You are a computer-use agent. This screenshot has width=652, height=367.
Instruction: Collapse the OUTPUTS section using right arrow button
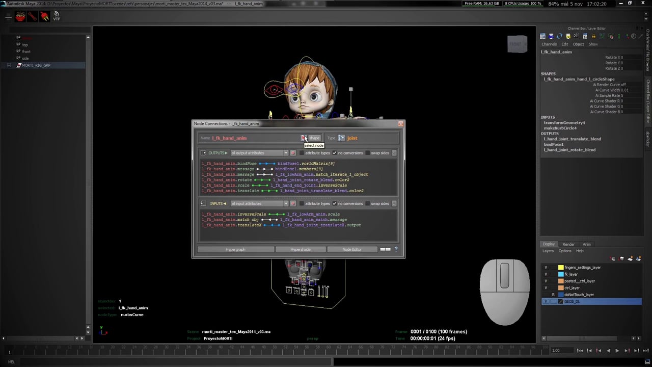[394, 153]
